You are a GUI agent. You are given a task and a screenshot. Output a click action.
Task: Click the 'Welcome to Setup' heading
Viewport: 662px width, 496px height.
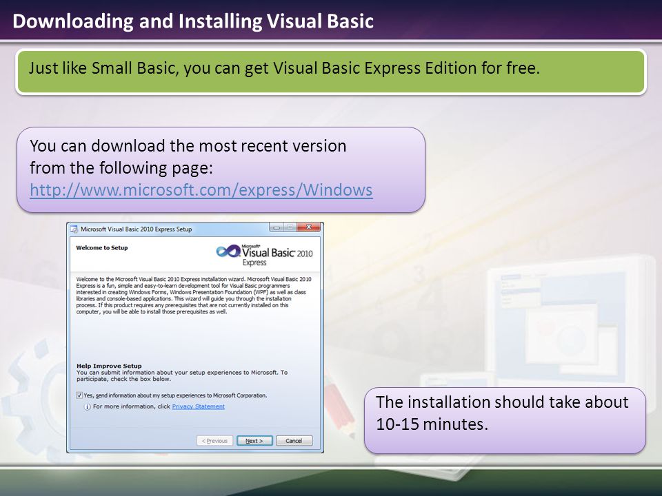(x=102, y=247)
